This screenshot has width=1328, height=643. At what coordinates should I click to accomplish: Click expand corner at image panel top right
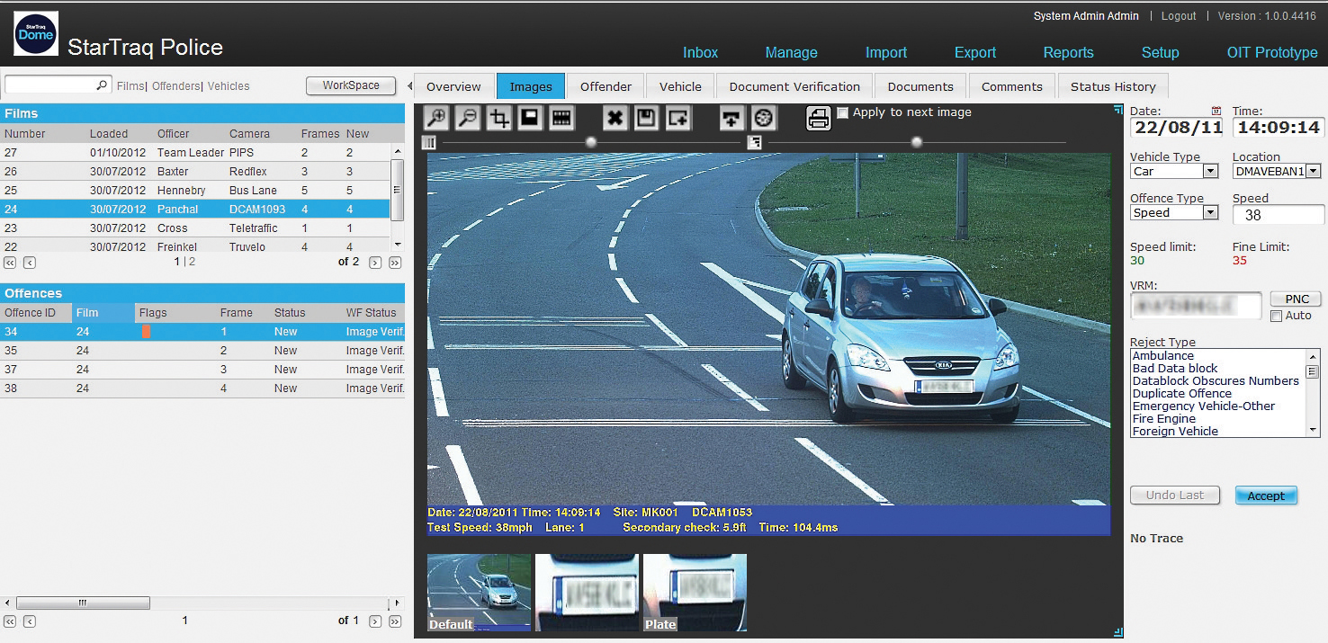[1117, 110]
